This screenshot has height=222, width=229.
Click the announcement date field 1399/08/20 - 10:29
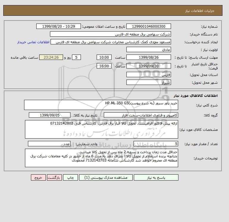pos(59,26)
